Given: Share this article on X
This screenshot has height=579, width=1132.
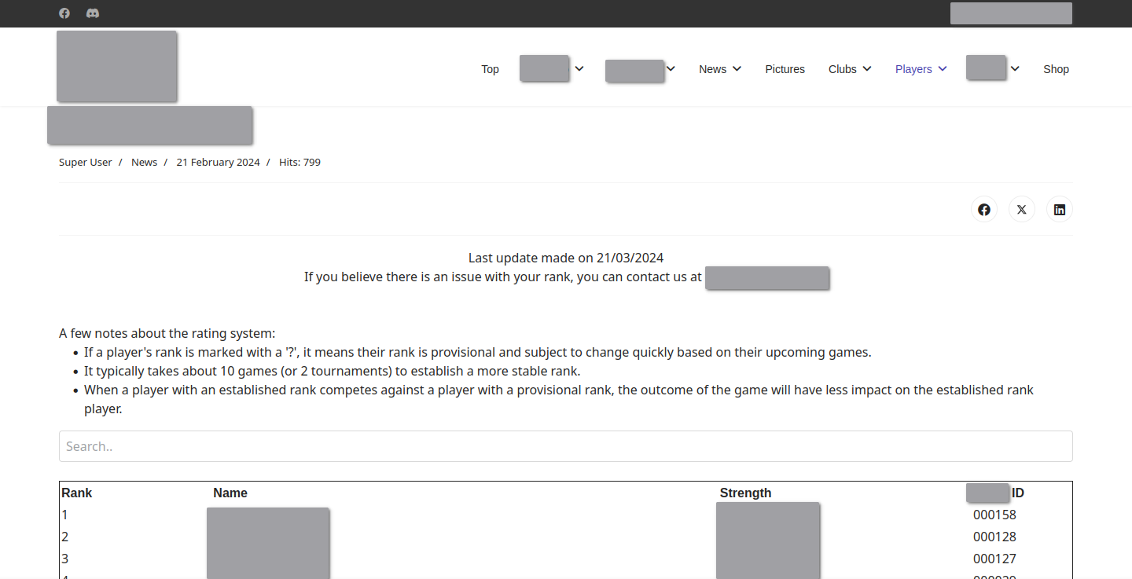Looking at the screenshot, I should (1021, 210).
